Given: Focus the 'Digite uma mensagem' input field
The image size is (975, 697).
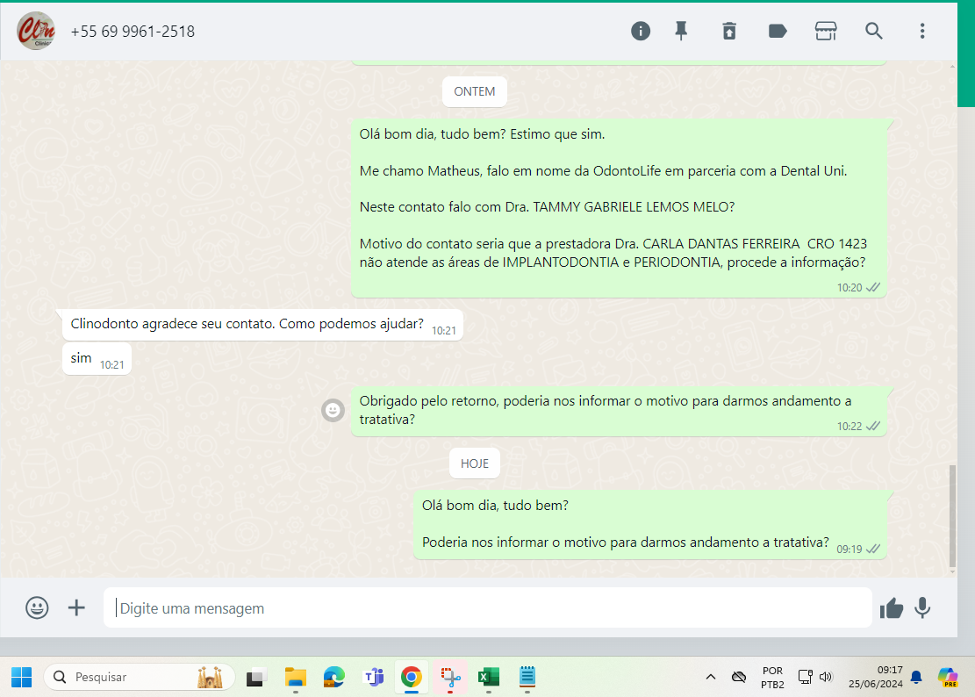Looking at the screenshot, I should pos(488,607).
